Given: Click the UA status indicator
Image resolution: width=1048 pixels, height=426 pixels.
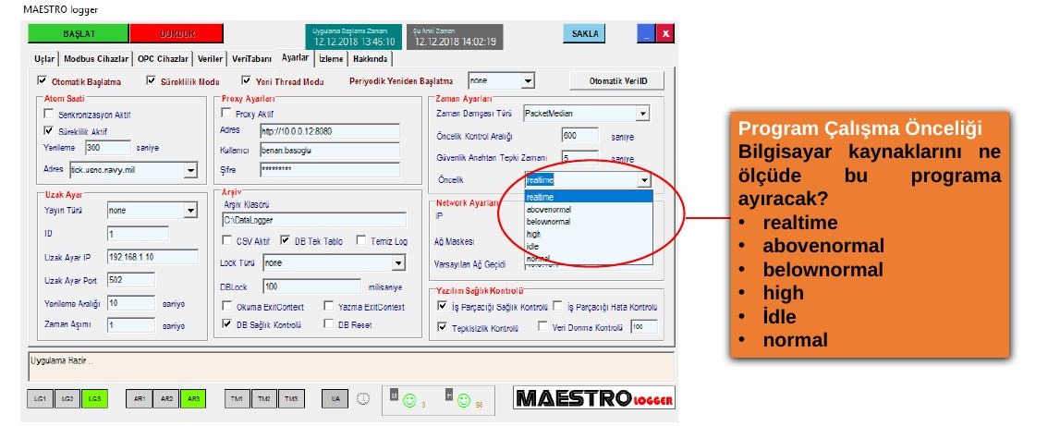Looking at the screenshot, I should [335, 398].
